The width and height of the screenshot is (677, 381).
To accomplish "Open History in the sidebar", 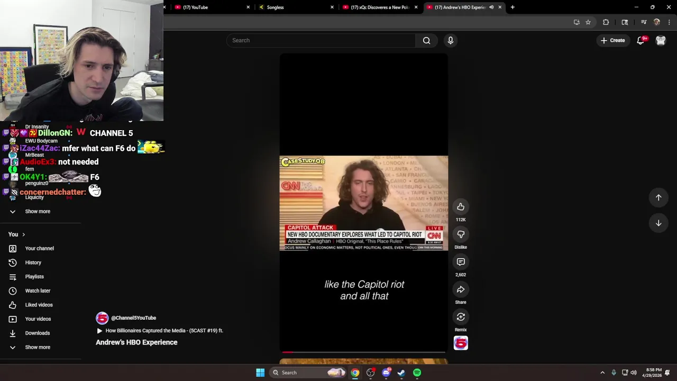I will [33, 263].
